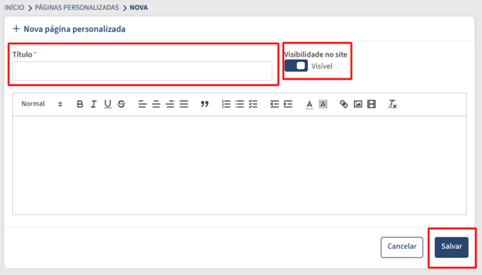
Task: Align text center
Action: pos(156,104)
